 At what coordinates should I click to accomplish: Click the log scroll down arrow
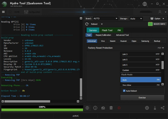click(x=81, y=98)
